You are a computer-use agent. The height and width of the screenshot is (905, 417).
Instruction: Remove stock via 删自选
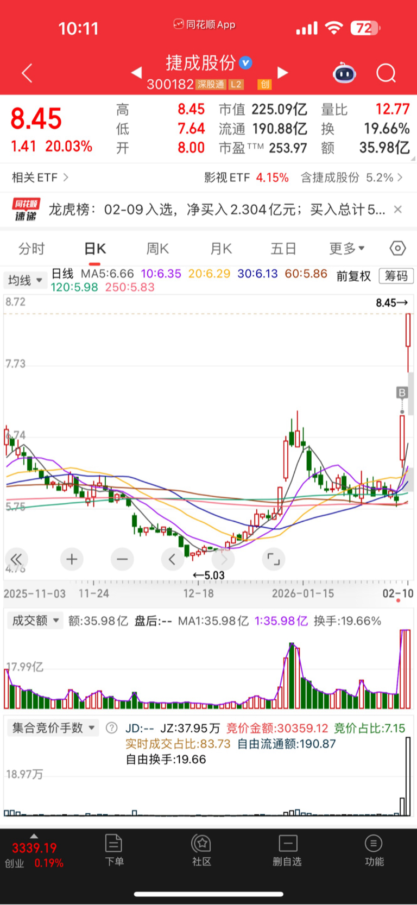[287, 850]
